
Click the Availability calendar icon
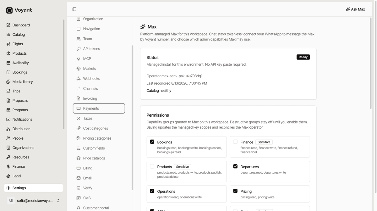point(8,63)
